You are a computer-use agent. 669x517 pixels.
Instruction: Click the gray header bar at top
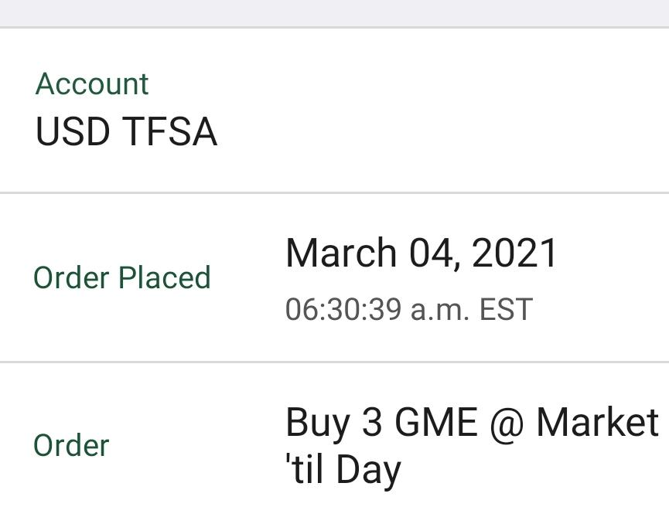[334, 13]
